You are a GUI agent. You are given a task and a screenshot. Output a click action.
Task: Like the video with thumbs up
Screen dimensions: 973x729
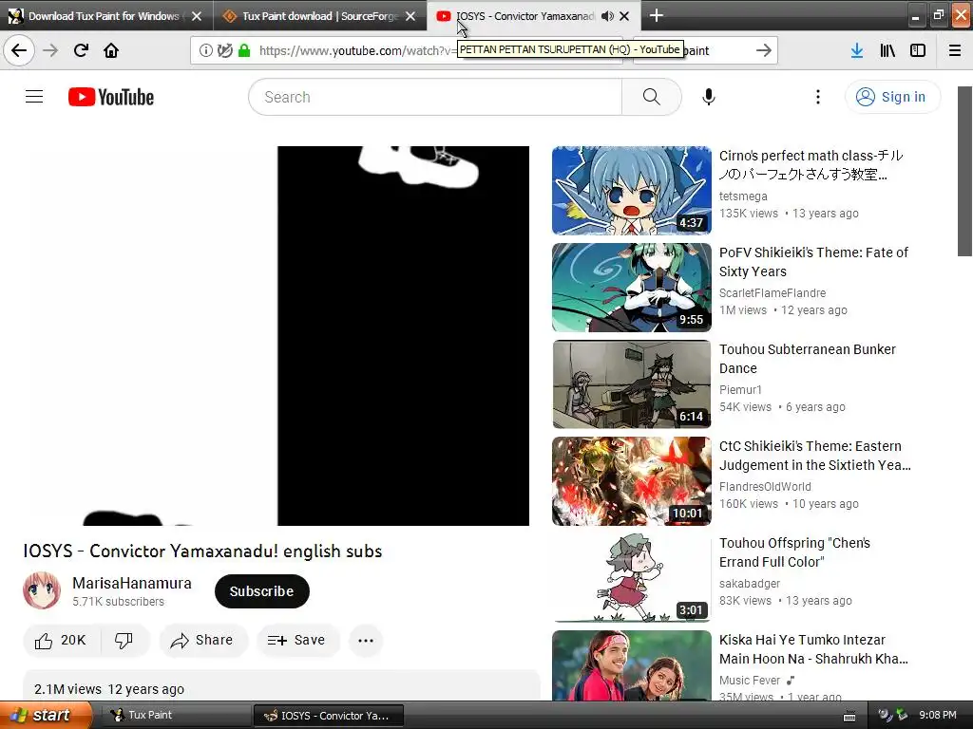[x=61, y=641]
